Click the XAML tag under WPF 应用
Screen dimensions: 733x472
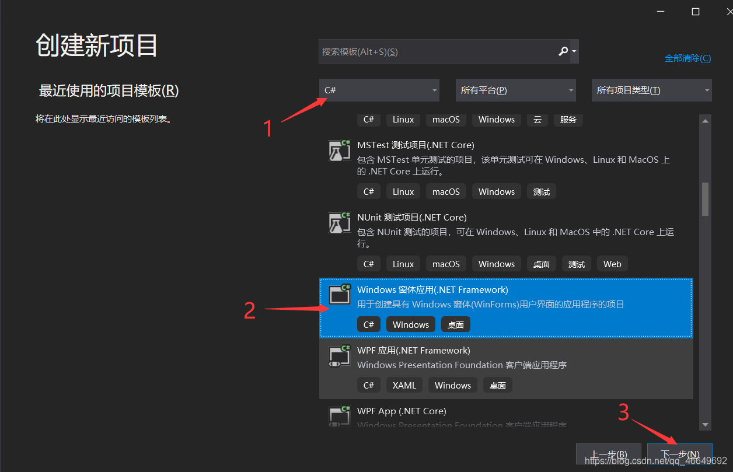[404, 385]
